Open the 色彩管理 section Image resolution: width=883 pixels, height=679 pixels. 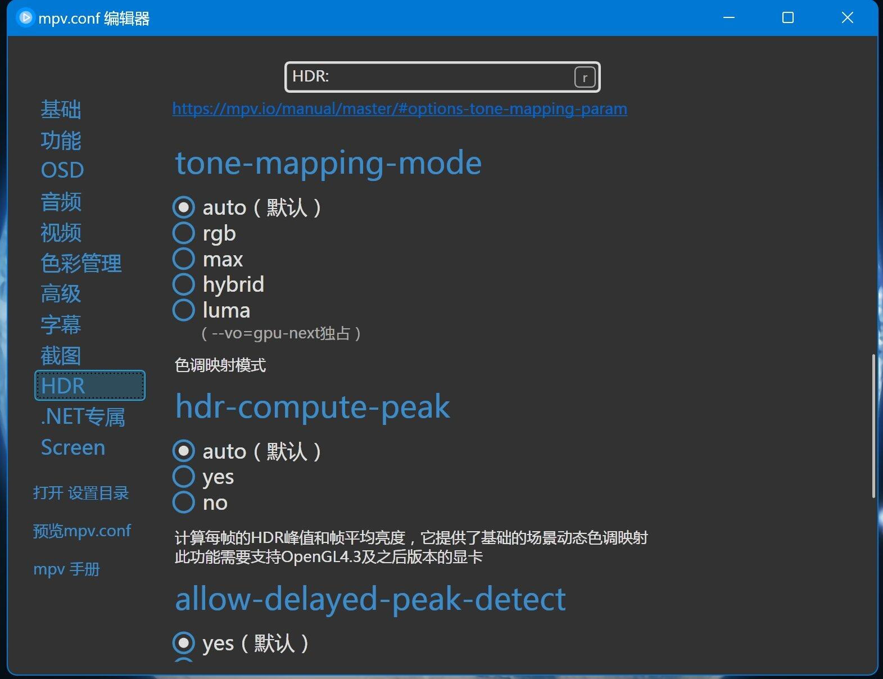point(81,263)
